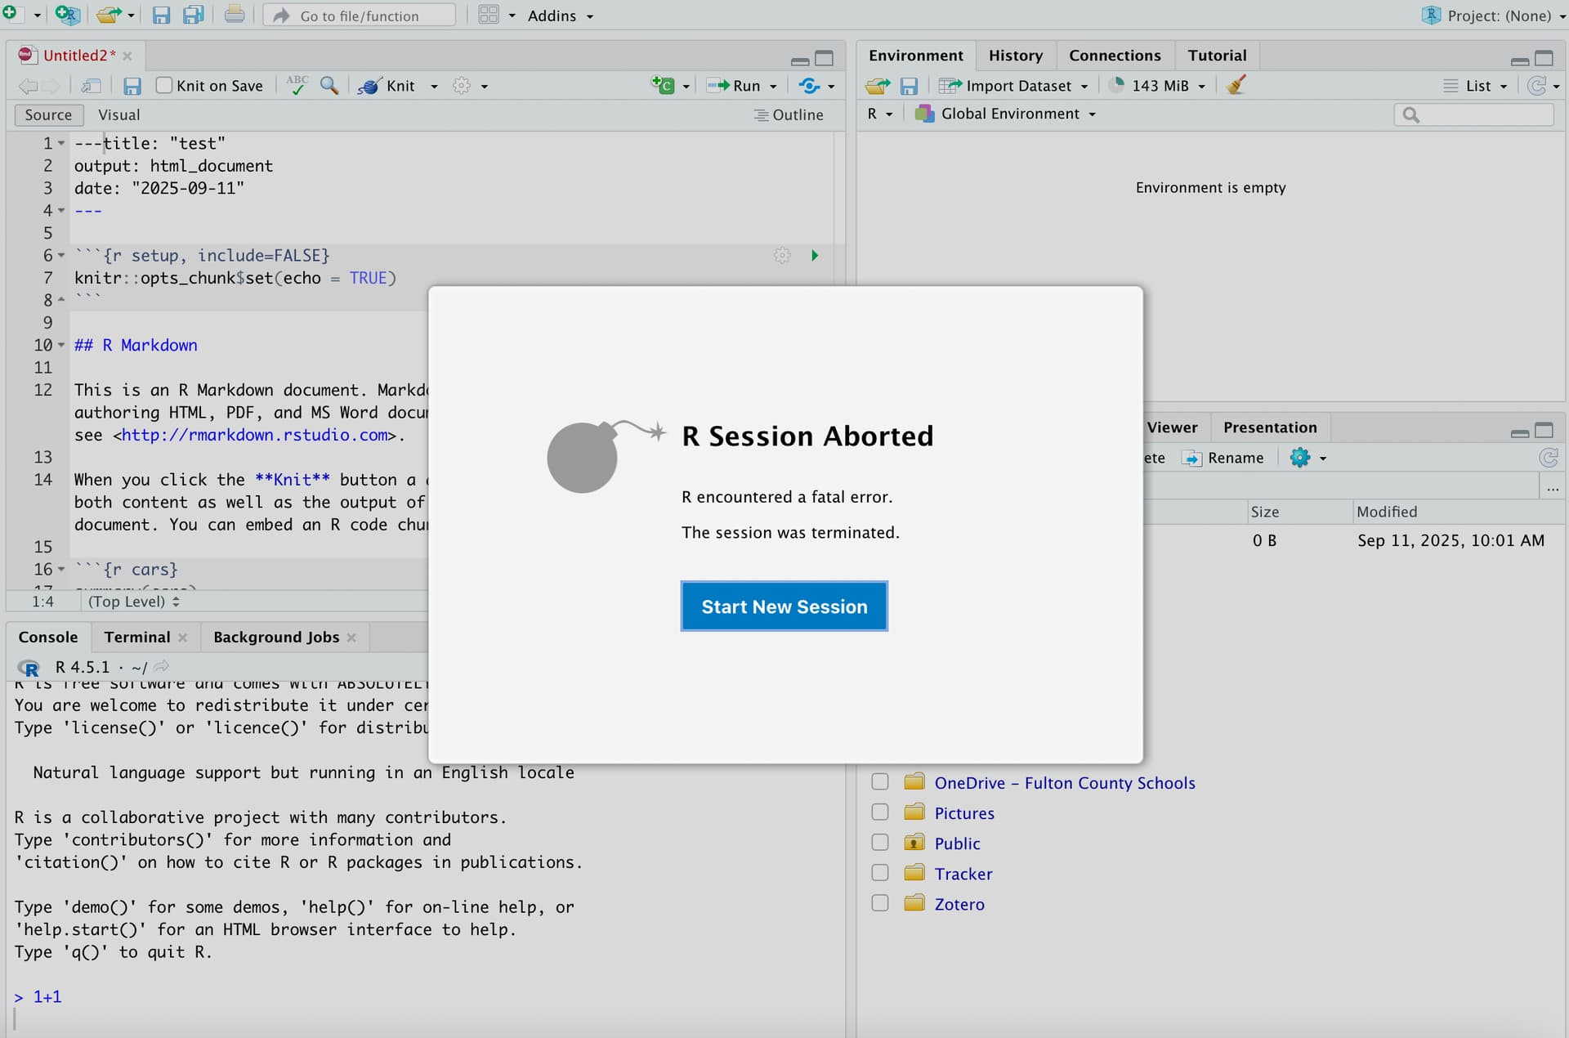
Task: Select the Zotero folder checkbox
Action: (880, 903)
